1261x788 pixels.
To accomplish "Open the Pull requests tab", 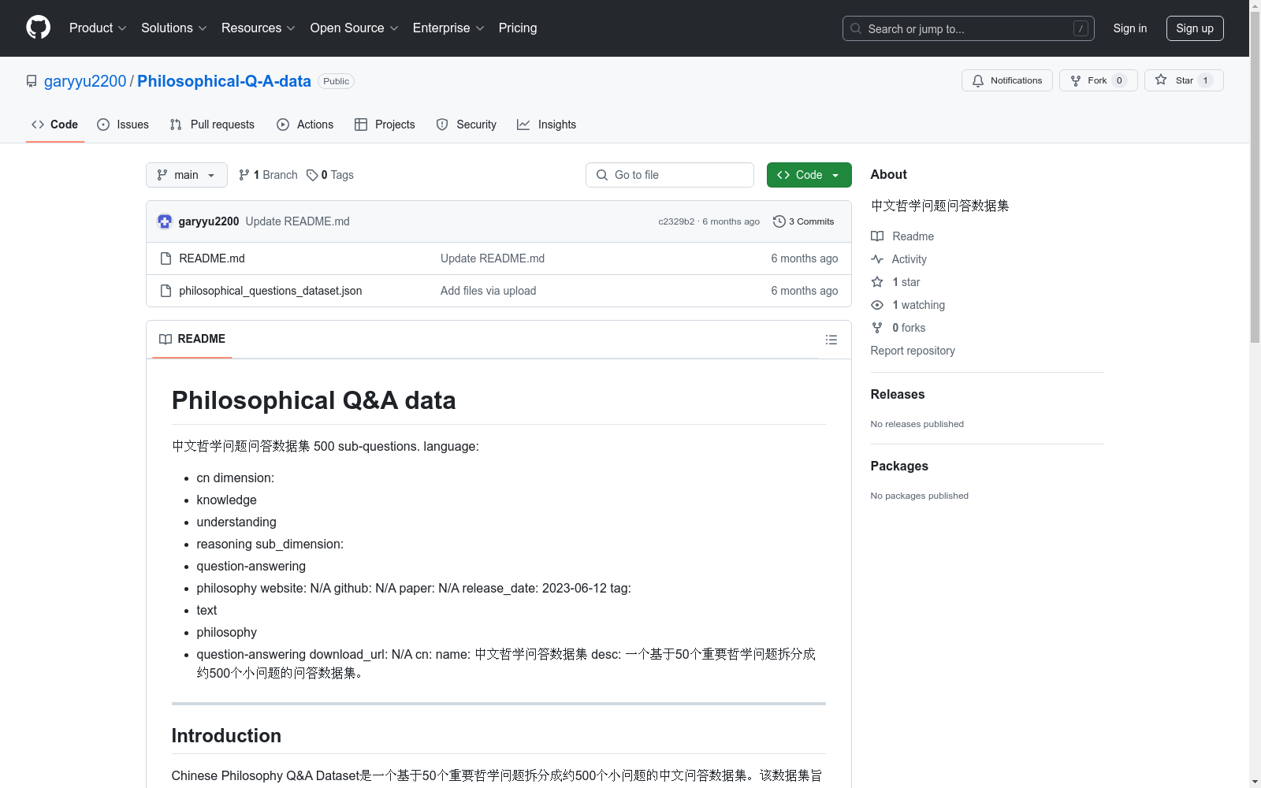I will (212, 125).
